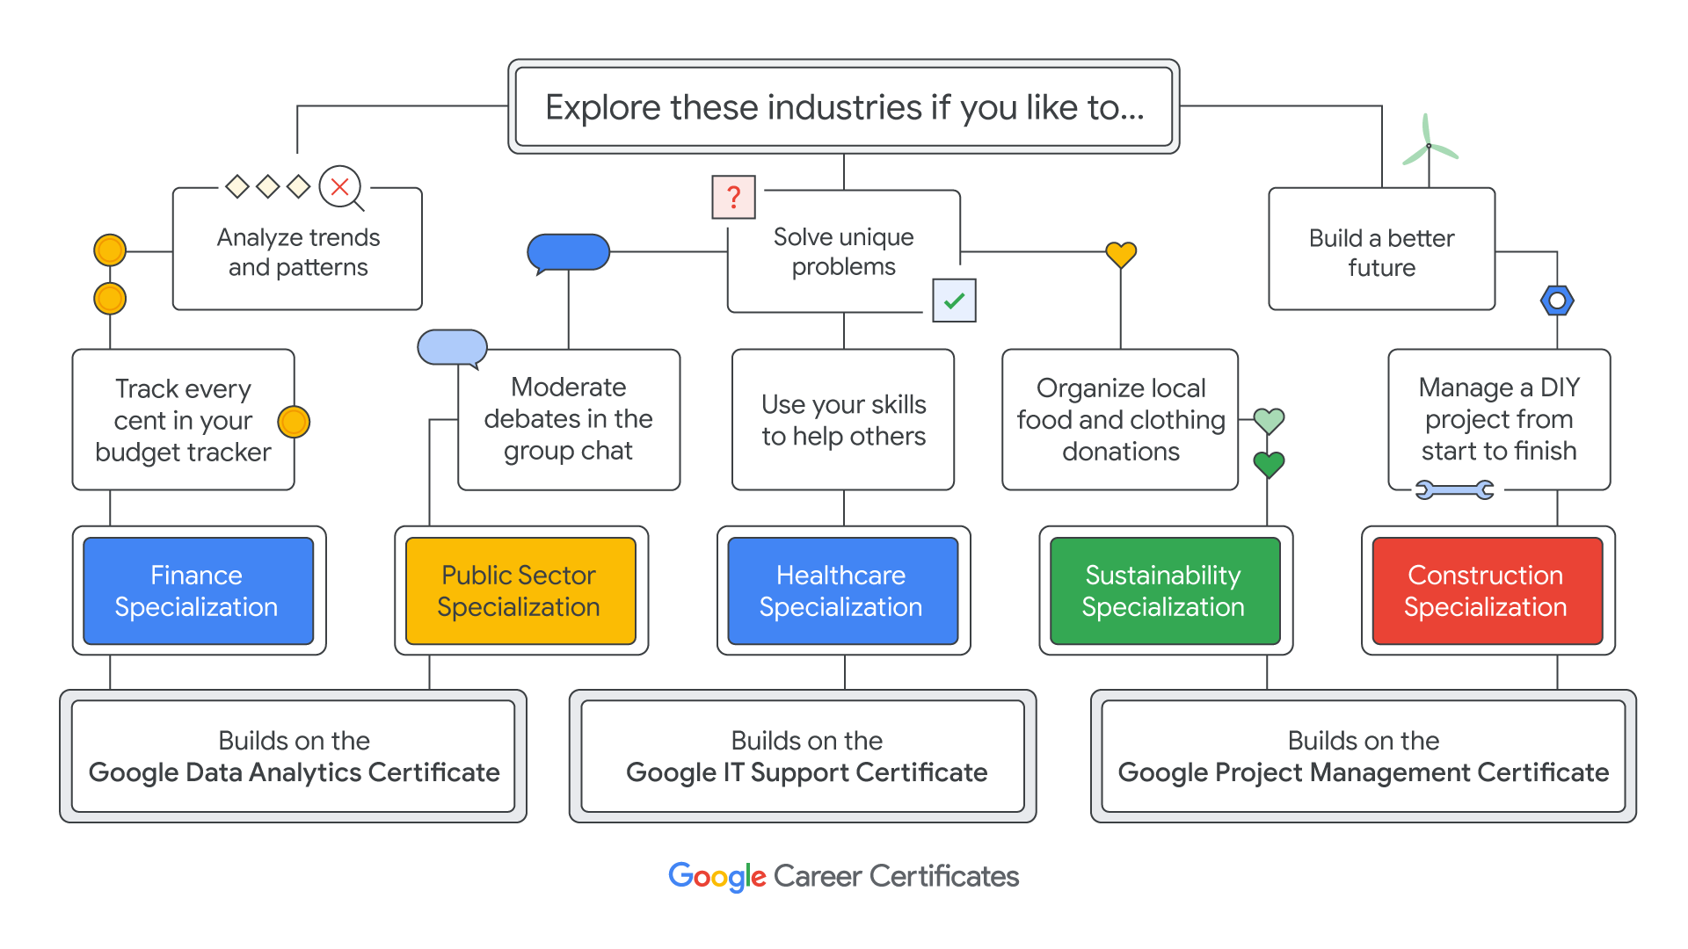1688x949 pixels.
Task: Select the wrench icon under DIY project box
Action: click(1456, 489)
